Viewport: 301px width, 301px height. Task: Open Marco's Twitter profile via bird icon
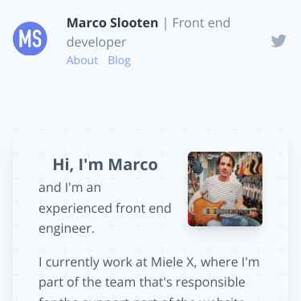coord(279,41)
